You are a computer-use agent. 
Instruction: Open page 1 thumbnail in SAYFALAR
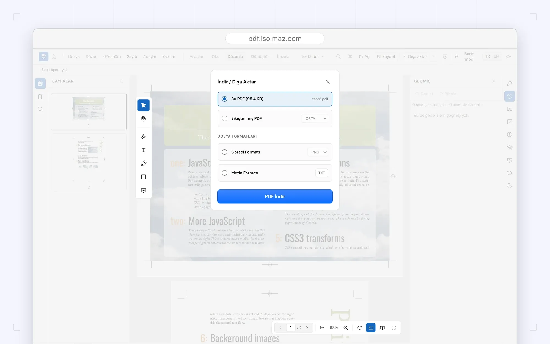tap(89, 111)
